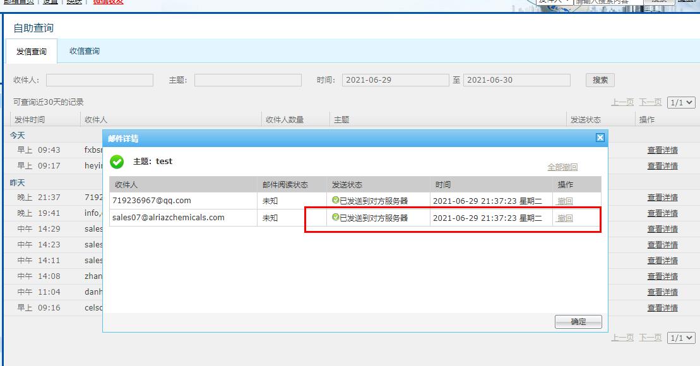Open the bottom page number dropdown
Image resolution: width=700 pixels, height=366 pixels.
click(x=681, y=338)
